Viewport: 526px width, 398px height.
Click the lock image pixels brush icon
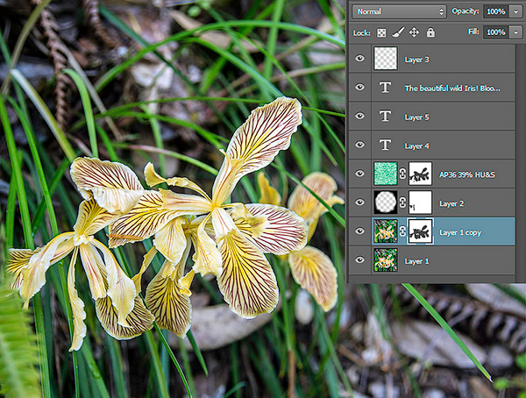(x=397, y=32)
